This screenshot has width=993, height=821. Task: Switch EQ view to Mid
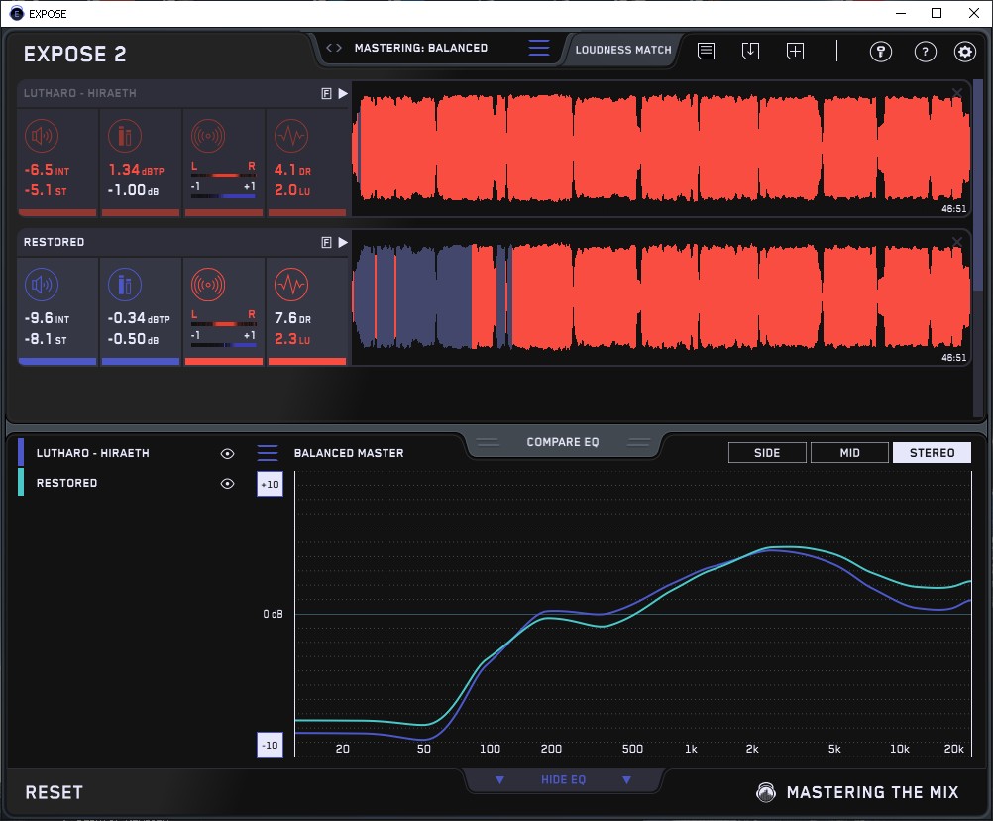coord(848,453)
